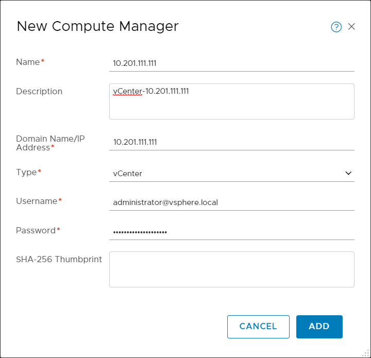Close the New Compute Manager dialog
The height and width of the screenshot is (358, 371).
point(351,27)
